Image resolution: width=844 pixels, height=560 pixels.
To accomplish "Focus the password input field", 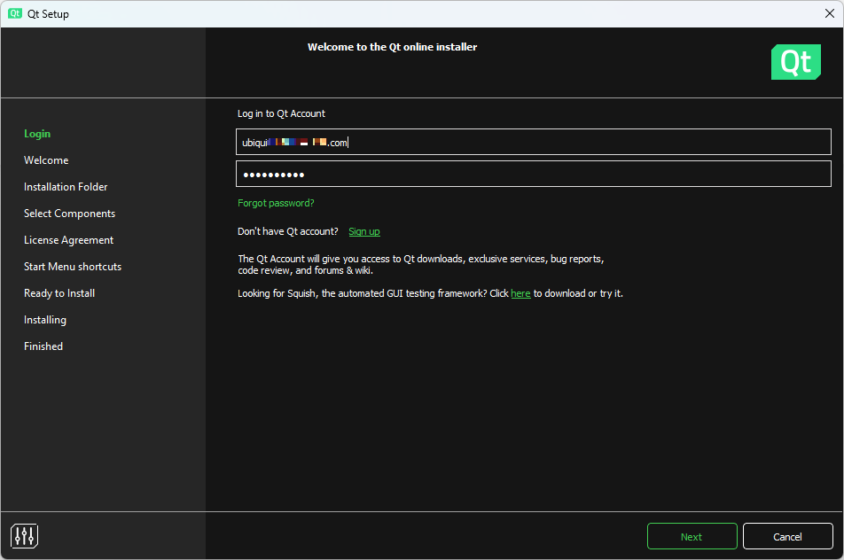I will click(x=534, y=174).
